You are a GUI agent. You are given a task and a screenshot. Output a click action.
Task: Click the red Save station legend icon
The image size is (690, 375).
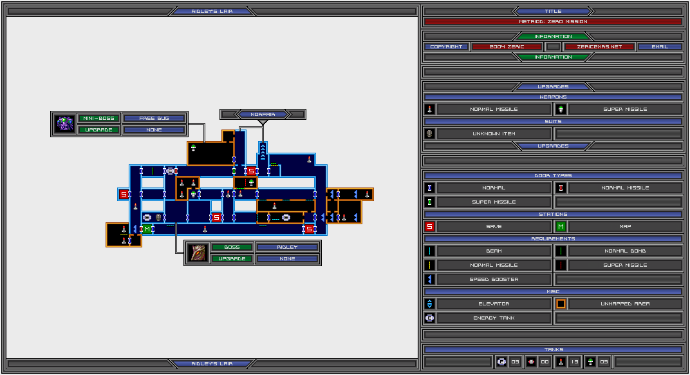[430, 227]
